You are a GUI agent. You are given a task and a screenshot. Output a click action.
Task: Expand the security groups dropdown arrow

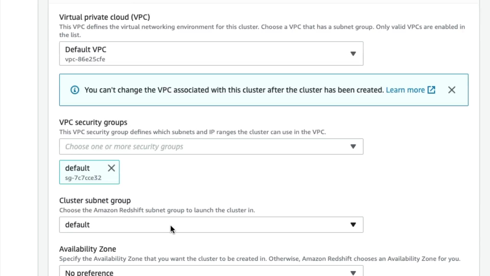coord(353,147)
